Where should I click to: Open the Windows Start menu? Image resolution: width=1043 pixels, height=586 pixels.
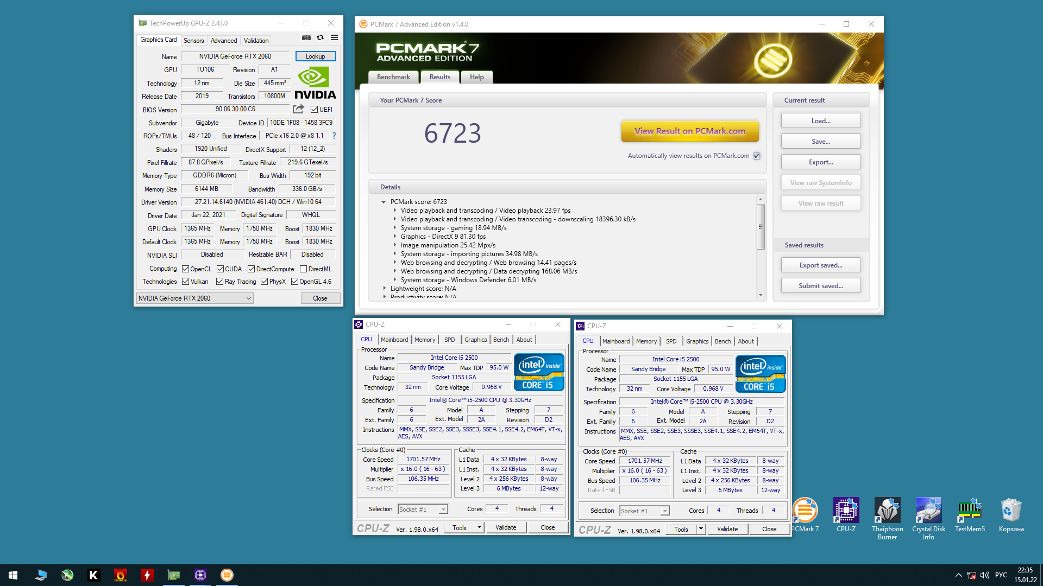pos(13,575)
